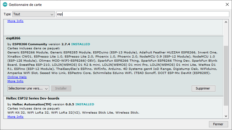
Task: Open the topmost More Info link
Action: (15, 21)
